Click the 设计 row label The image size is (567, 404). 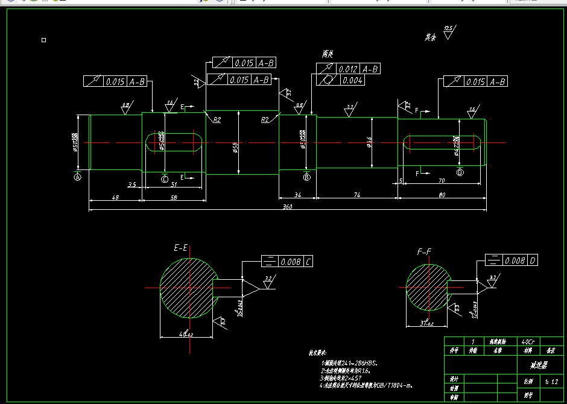[454, 379]
